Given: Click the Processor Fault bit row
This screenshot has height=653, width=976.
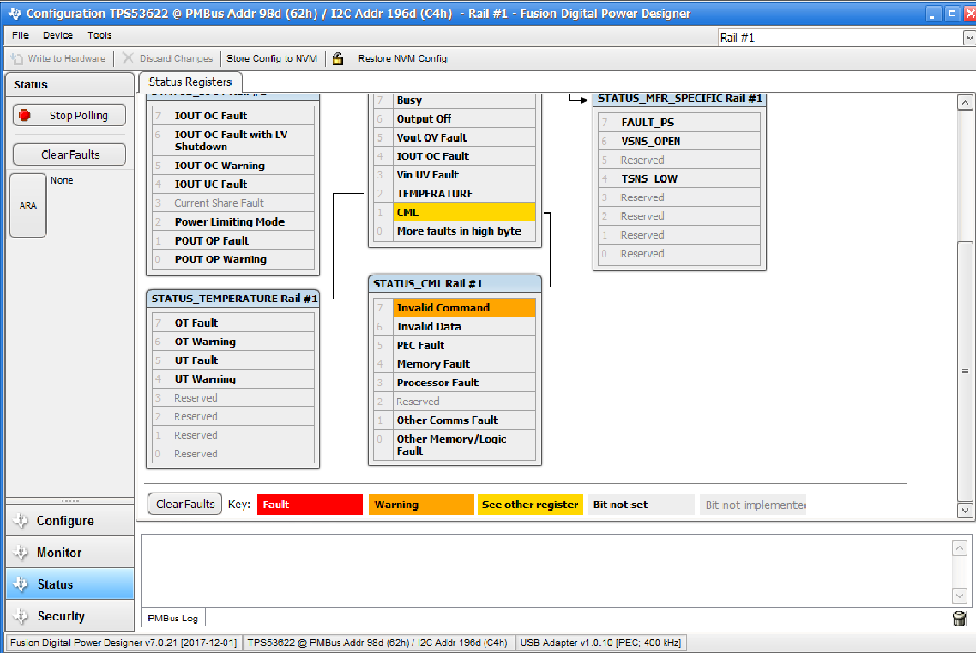Looking at the screenshot, I should (x=455, y=382).
